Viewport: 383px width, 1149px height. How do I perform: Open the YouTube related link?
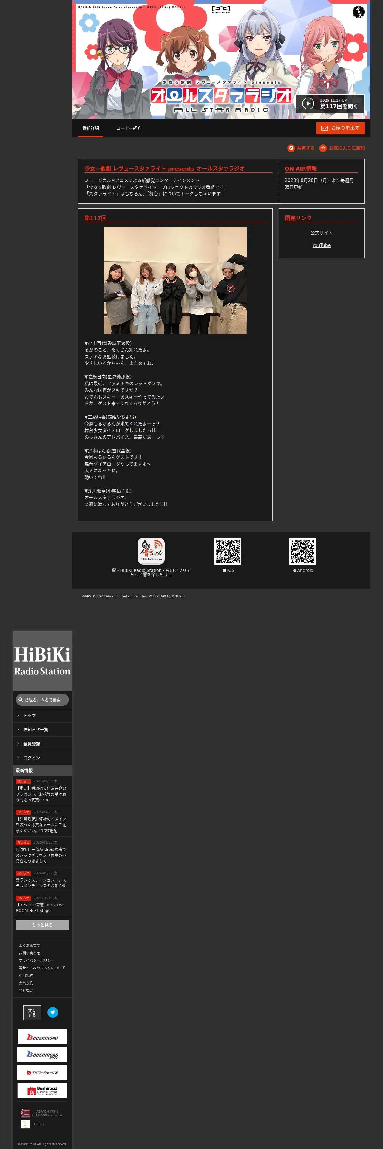pos(322,245)
